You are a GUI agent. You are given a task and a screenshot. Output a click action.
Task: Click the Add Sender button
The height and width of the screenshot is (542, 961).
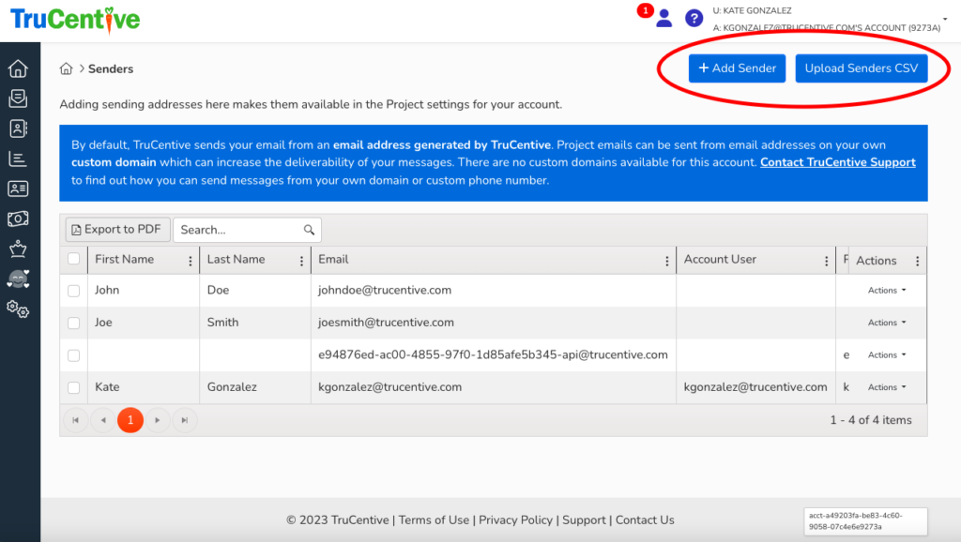tap(737, 68)
